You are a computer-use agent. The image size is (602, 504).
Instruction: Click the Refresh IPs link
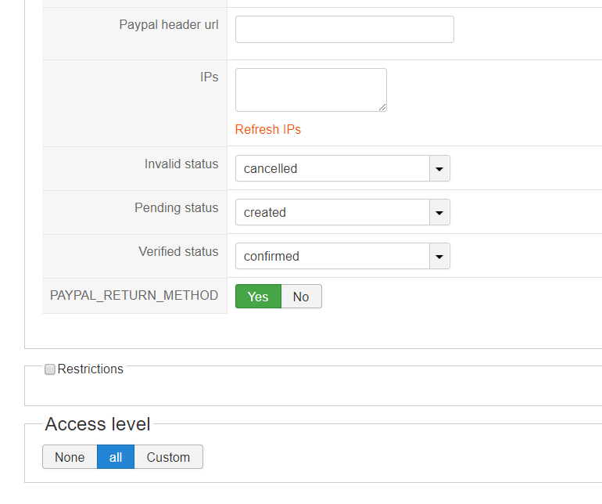click(268, 130)
